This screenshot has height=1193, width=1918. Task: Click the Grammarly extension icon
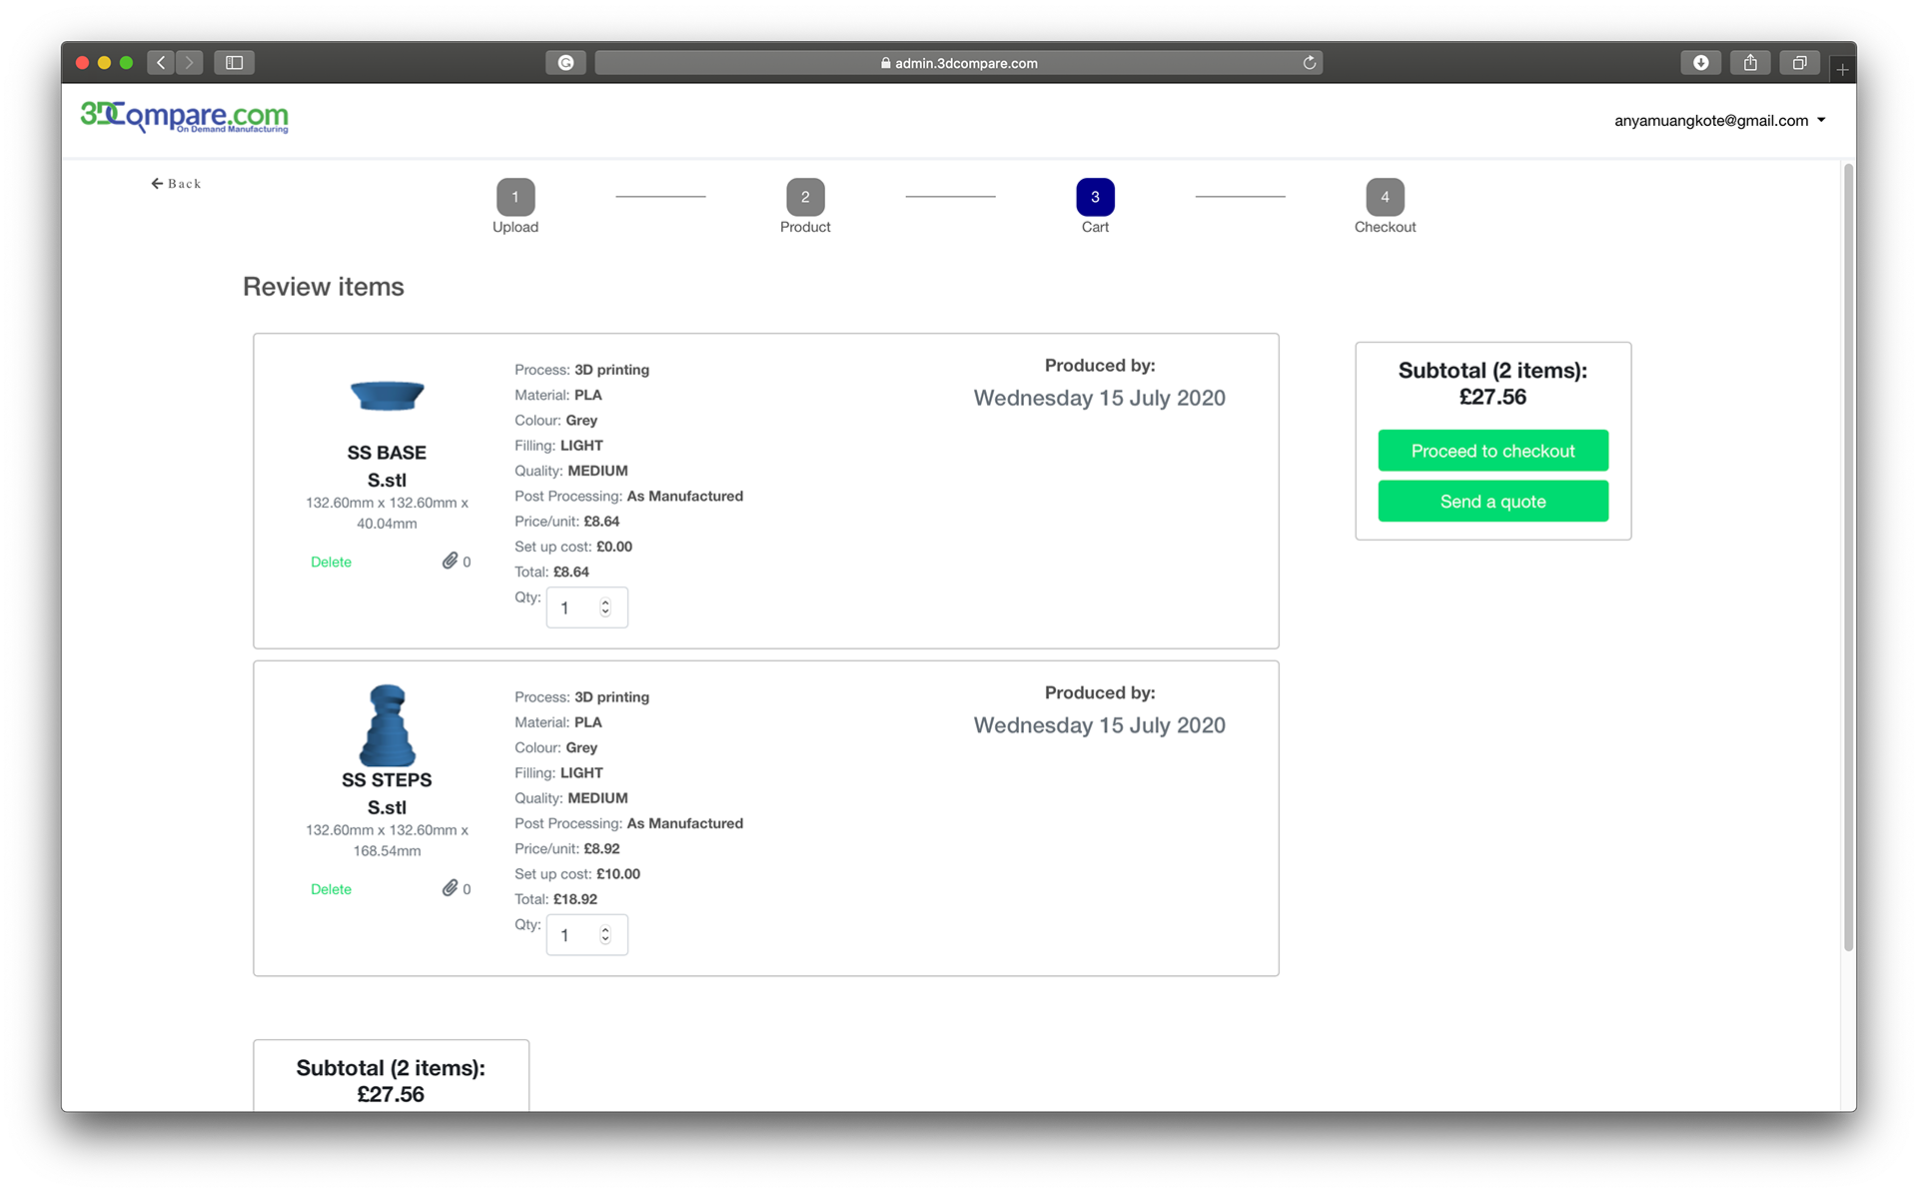coord(565,62)
